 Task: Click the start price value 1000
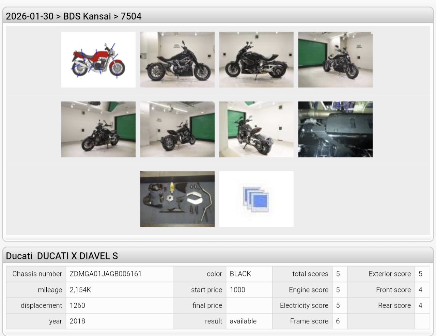(x=237, y=290)
